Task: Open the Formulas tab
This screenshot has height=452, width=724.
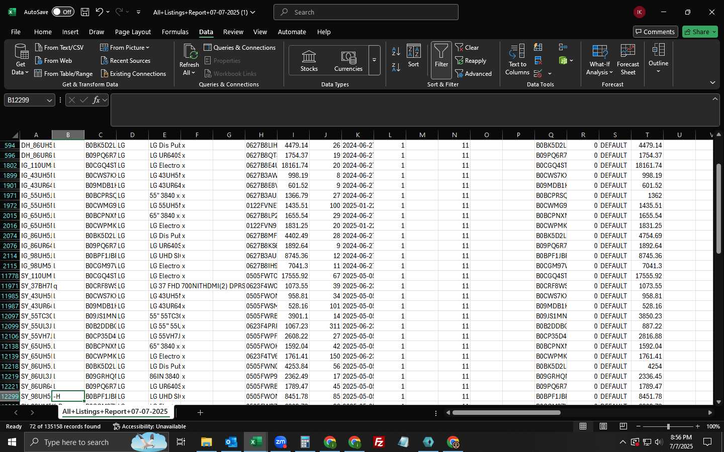Action: point(175,32)
